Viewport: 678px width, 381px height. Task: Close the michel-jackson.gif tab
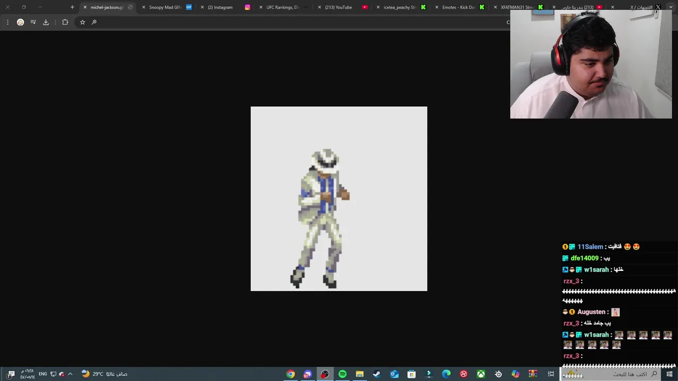[x=85, y=7]
